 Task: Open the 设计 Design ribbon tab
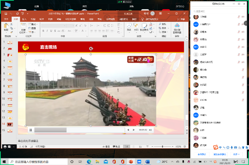point(41,19)
